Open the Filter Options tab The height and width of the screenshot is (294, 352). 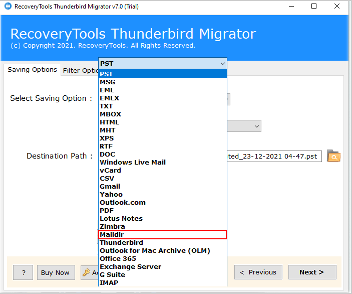click(x=80, y=71)
